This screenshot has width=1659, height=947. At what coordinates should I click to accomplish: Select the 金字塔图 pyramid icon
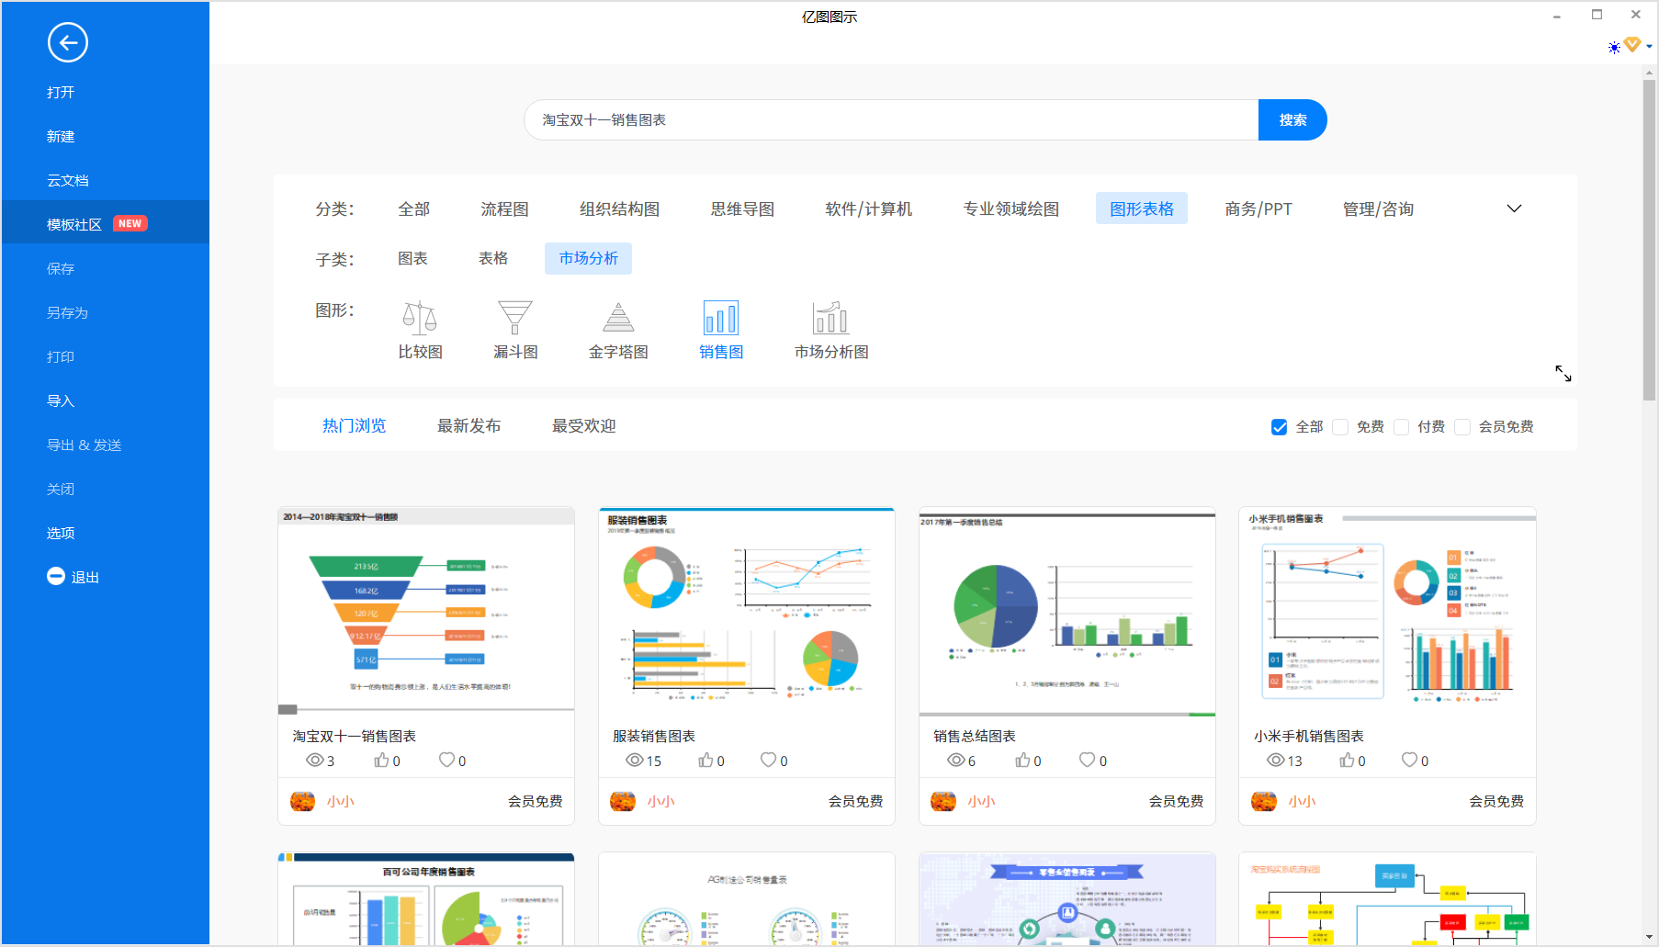618,318
